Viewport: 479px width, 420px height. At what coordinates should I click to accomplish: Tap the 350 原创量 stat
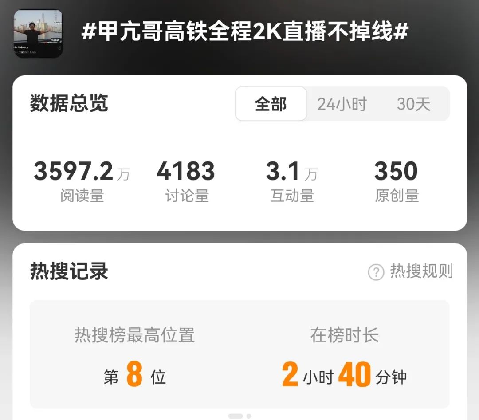click(x=396, y=181)
